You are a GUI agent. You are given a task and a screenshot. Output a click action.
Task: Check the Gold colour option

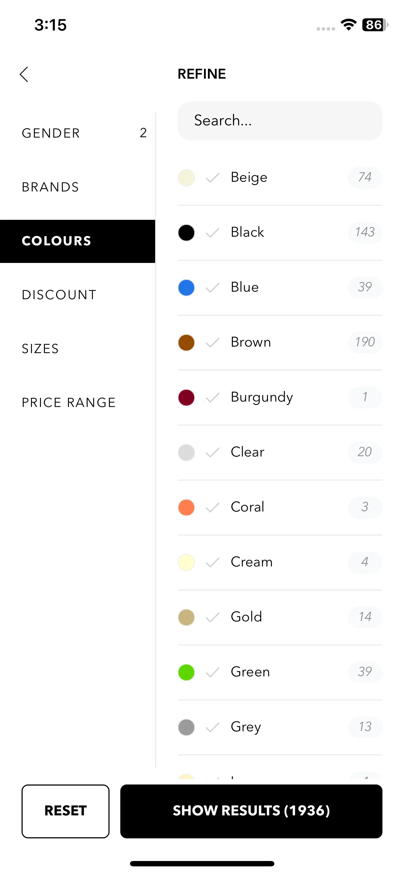tap(213, 617)
